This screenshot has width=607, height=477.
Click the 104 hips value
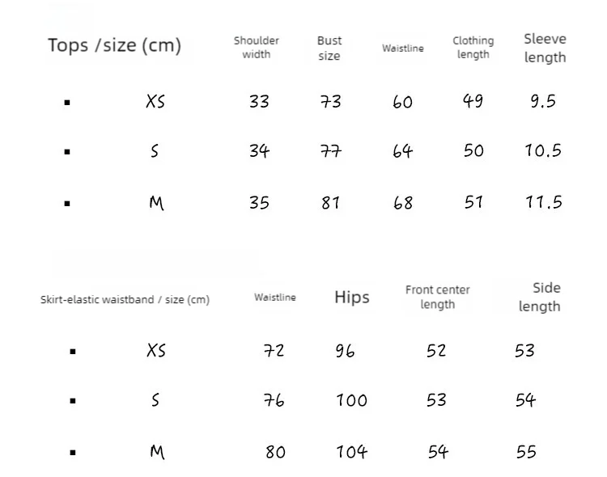pyautogui.click(x=351, y=452)
